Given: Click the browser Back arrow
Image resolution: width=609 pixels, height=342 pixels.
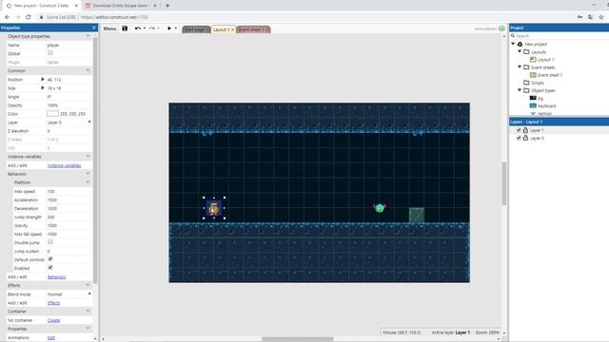Looking at the screenshot, I should coord(7,17).
